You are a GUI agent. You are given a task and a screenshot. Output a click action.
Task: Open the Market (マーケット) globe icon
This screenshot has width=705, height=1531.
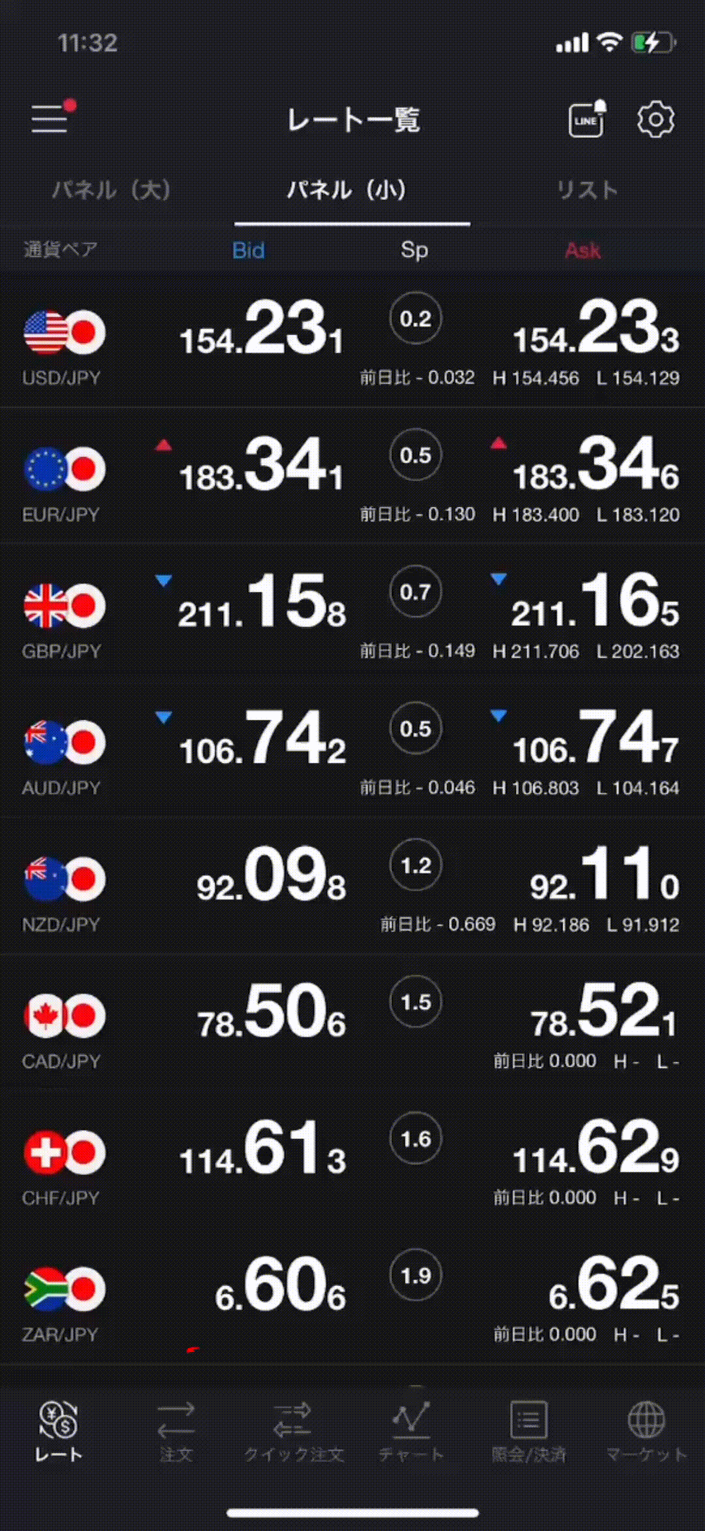coord(646,1430)
